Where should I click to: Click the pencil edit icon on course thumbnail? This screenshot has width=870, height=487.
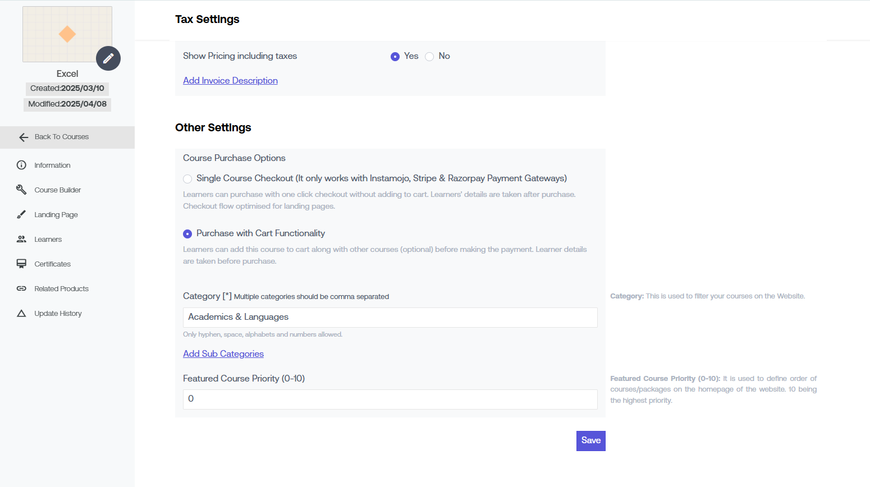click(108, 58)
